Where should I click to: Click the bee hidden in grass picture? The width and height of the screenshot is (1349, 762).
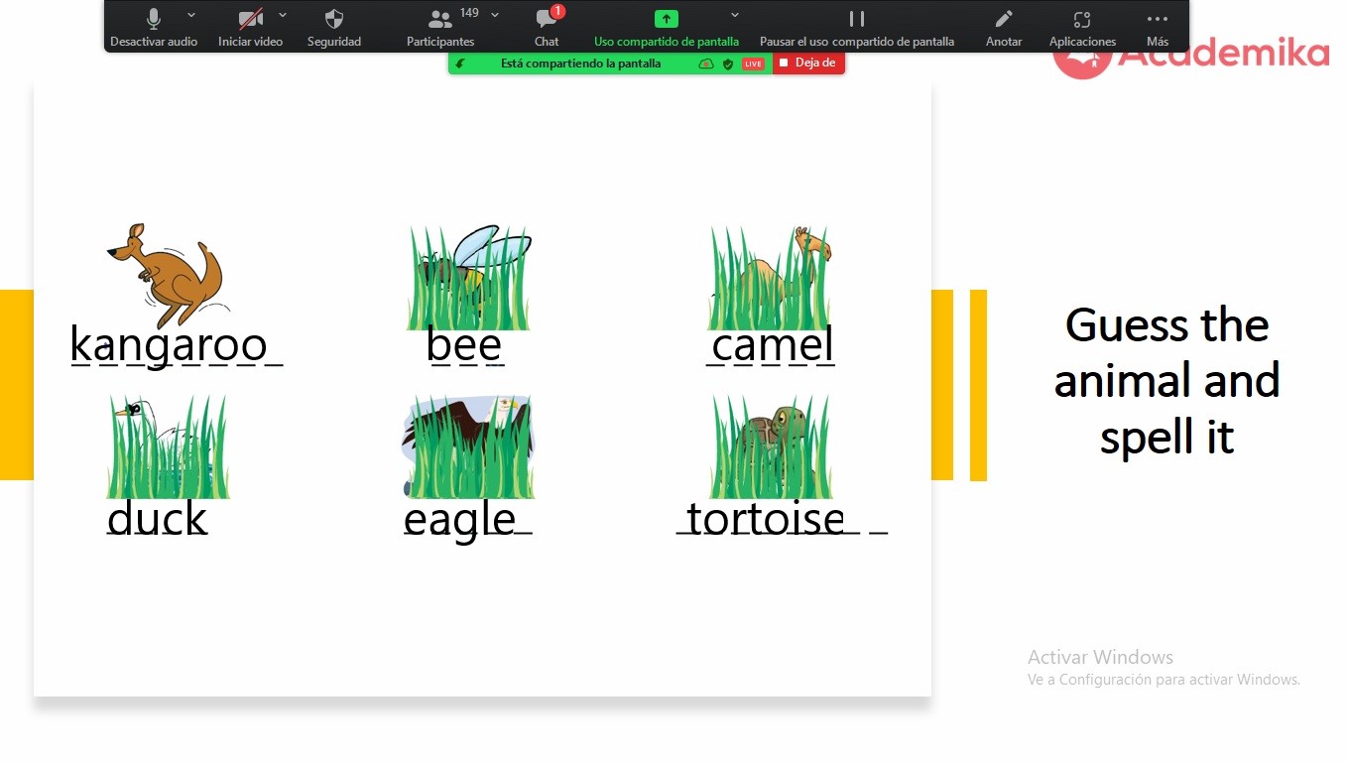click(x=469, y=278)
